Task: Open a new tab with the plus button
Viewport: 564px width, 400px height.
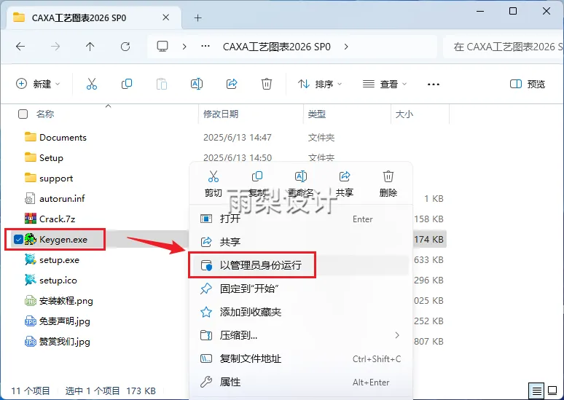Action: tap(197, 17)
